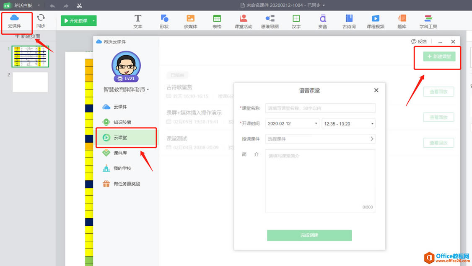Select 云课堂 in the sidebar
This screenshot has height=266, width=472.
126,138
